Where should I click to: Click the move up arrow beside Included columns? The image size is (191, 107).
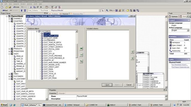coord(133,52)
